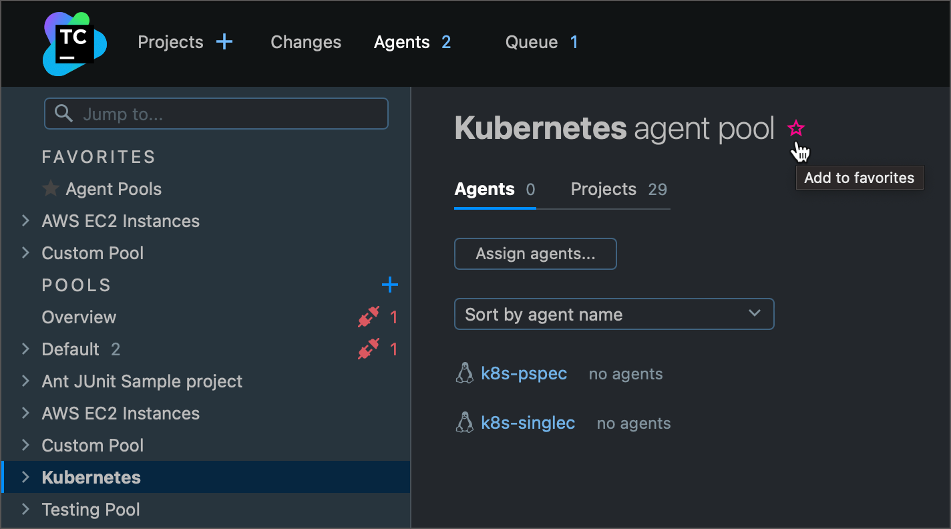
Task: Click the plus icon next to Projects
Action: [x=225, y=42]
